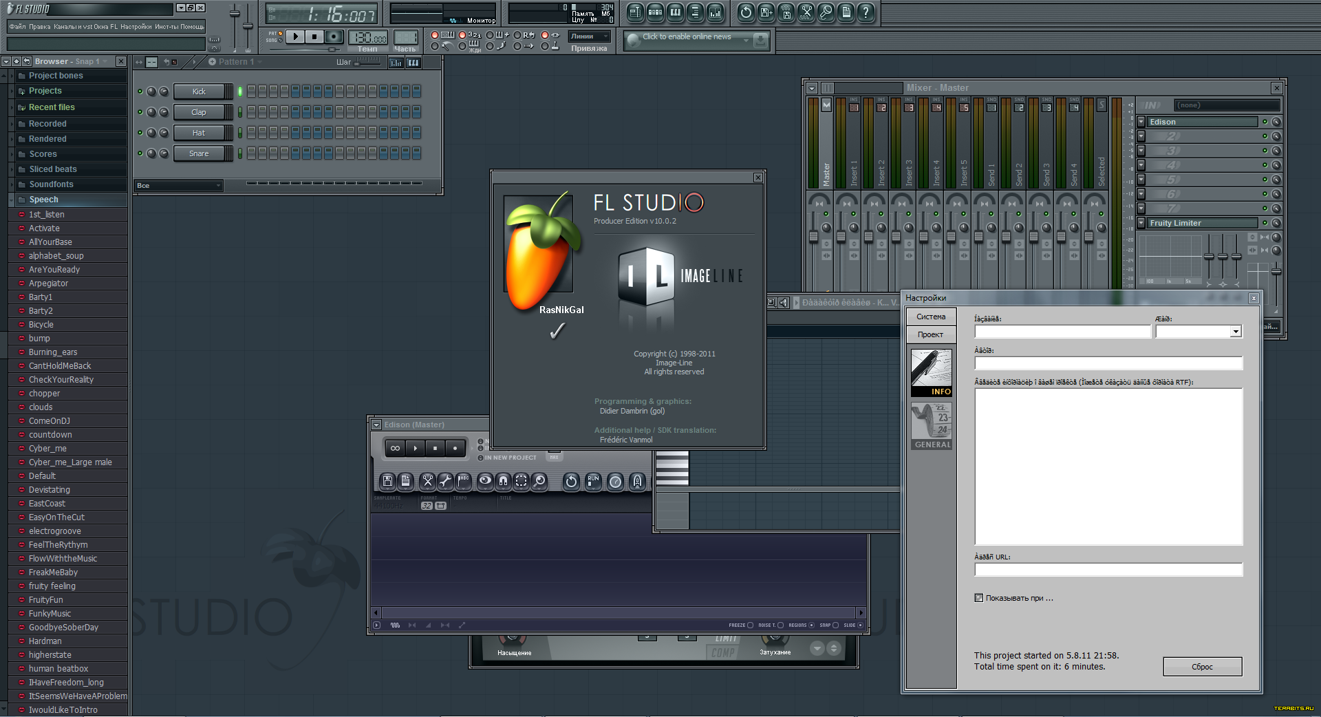The image size is (1321, 717).
Task: Open the 'Файл' menu
Action: coord(17,27)
